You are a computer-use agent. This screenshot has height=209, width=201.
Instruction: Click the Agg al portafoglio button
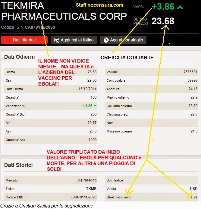(123, 40)
